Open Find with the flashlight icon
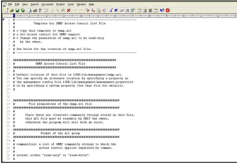237x166 pixels. tap(87, 10)
